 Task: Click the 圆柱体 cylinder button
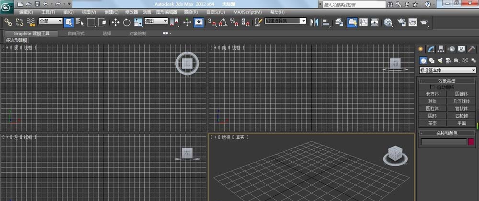tap(432, 109)
